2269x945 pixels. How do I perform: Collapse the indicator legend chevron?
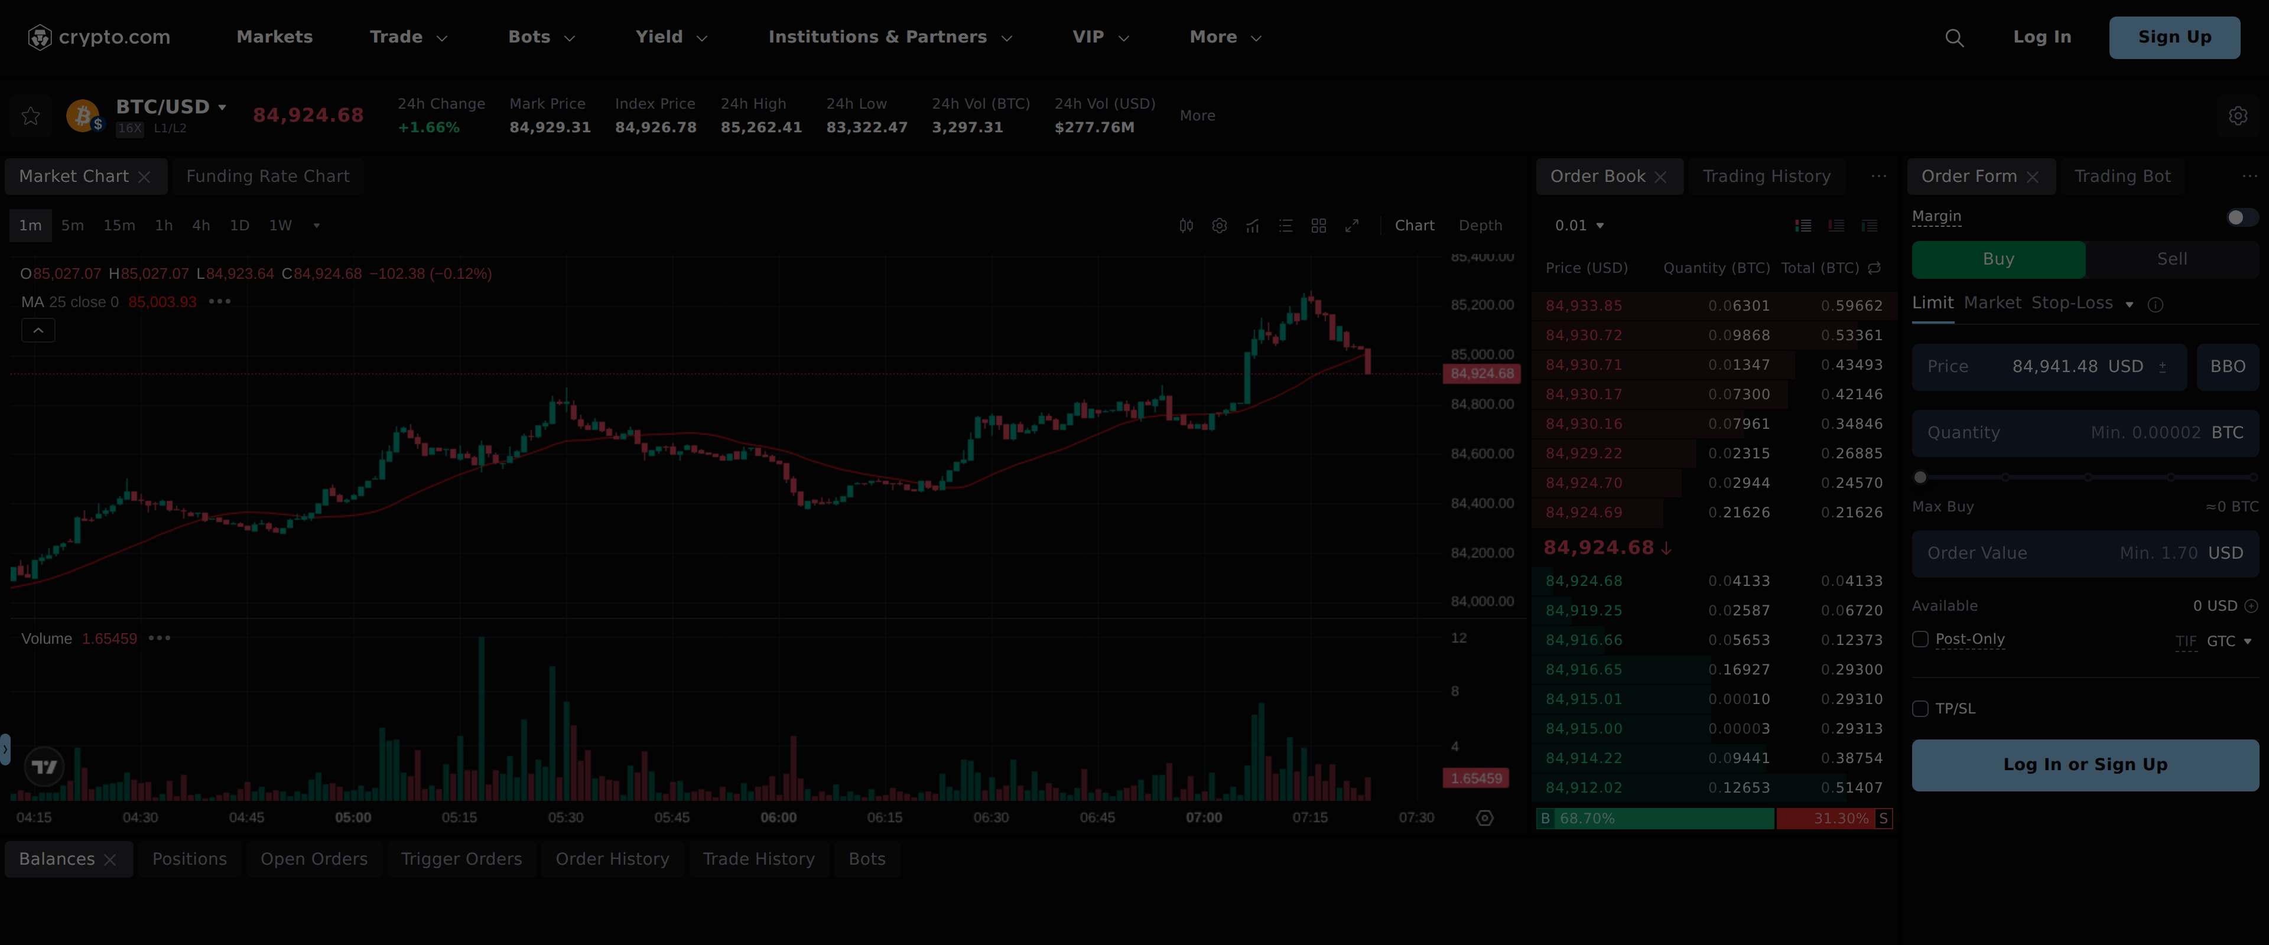38,330
